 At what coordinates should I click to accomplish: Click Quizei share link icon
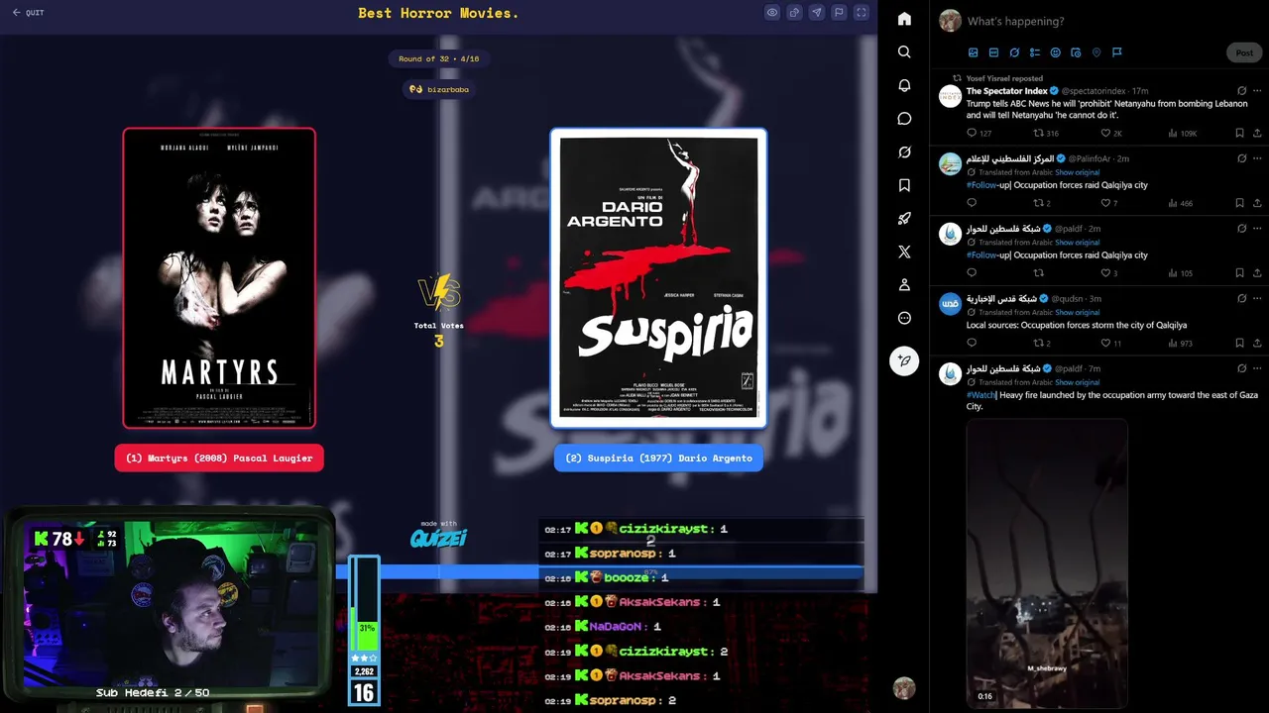tap(794, 13)
